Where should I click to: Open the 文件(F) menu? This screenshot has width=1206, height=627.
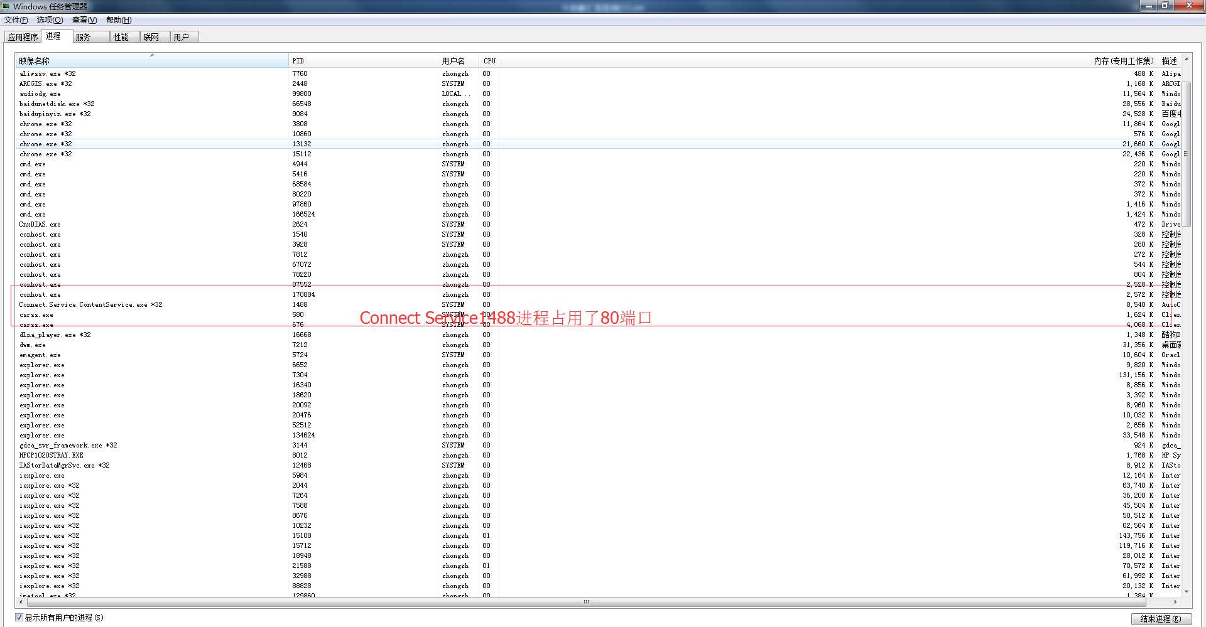point(16,20)
